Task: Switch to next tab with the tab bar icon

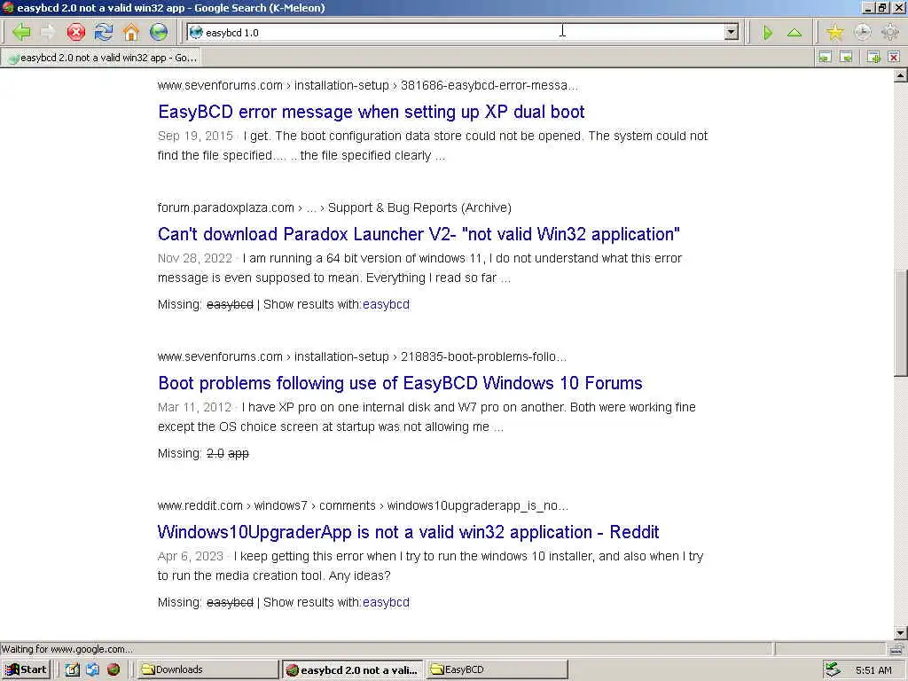Action: tap(846, 57)
